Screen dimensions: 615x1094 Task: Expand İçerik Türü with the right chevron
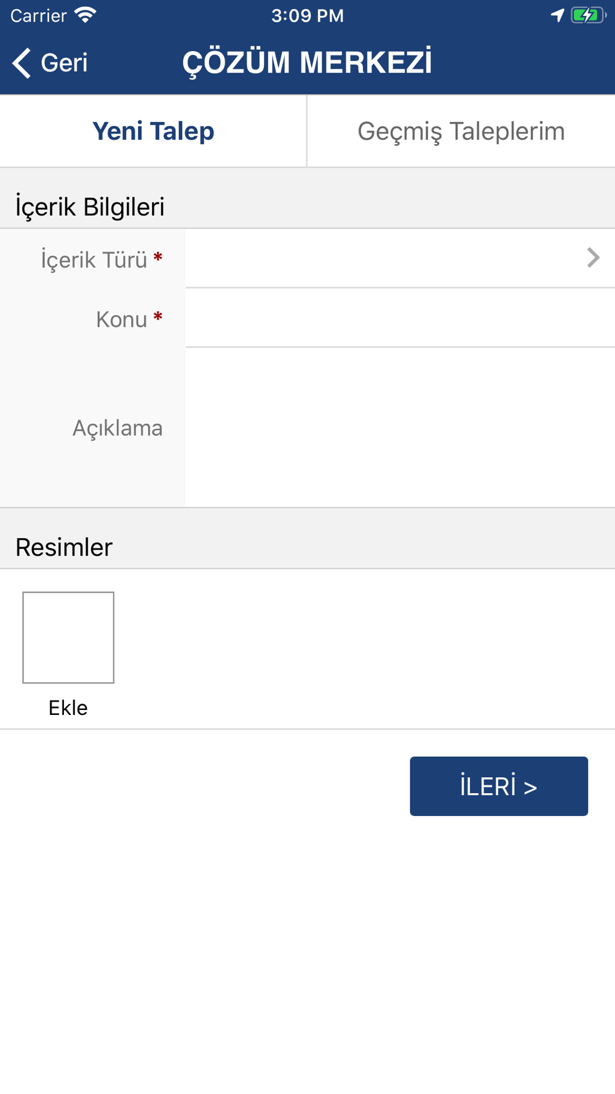click(x=593, y=258)
